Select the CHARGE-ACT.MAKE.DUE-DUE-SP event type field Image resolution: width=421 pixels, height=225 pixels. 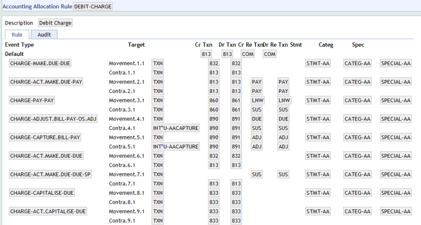50,174
